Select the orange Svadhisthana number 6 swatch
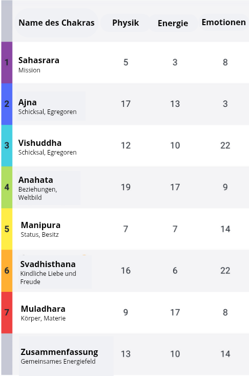This screenshot has height=376, width=249. (7, 271)
